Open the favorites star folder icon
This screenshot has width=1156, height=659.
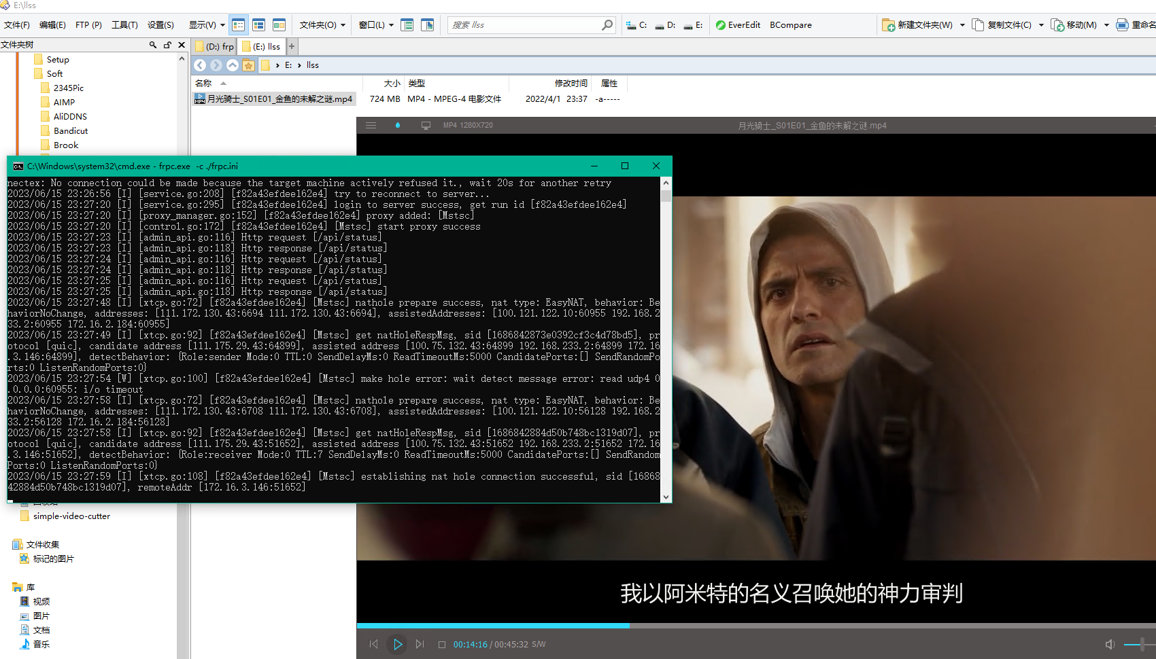(249, 65)
